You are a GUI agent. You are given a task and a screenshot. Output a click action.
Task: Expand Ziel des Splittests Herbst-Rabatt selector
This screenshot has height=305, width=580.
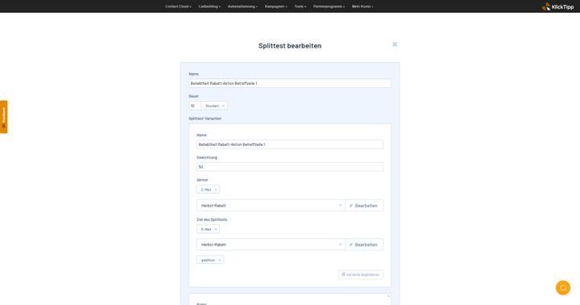click(x=271, y=244)
